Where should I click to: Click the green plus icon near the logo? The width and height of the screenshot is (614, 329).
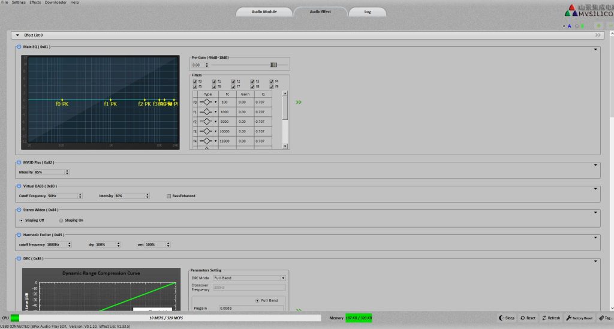(x=598, y=26)
